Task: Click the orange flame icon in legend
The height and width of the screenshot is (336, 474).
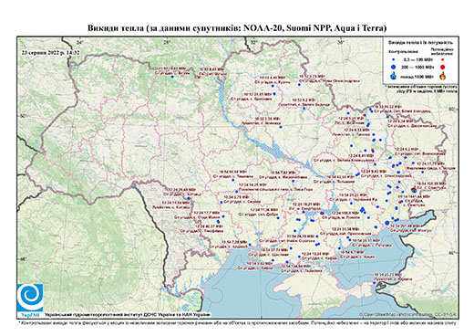Action: pos(443,76)
